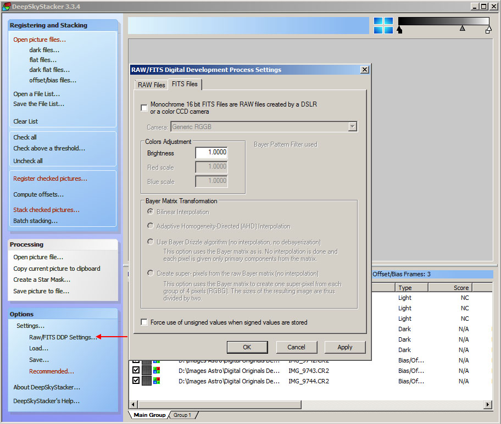Enable Force use of unsigned values checkbox
Image resolution: width=501 pixels, height=424 pixels.
144,322
